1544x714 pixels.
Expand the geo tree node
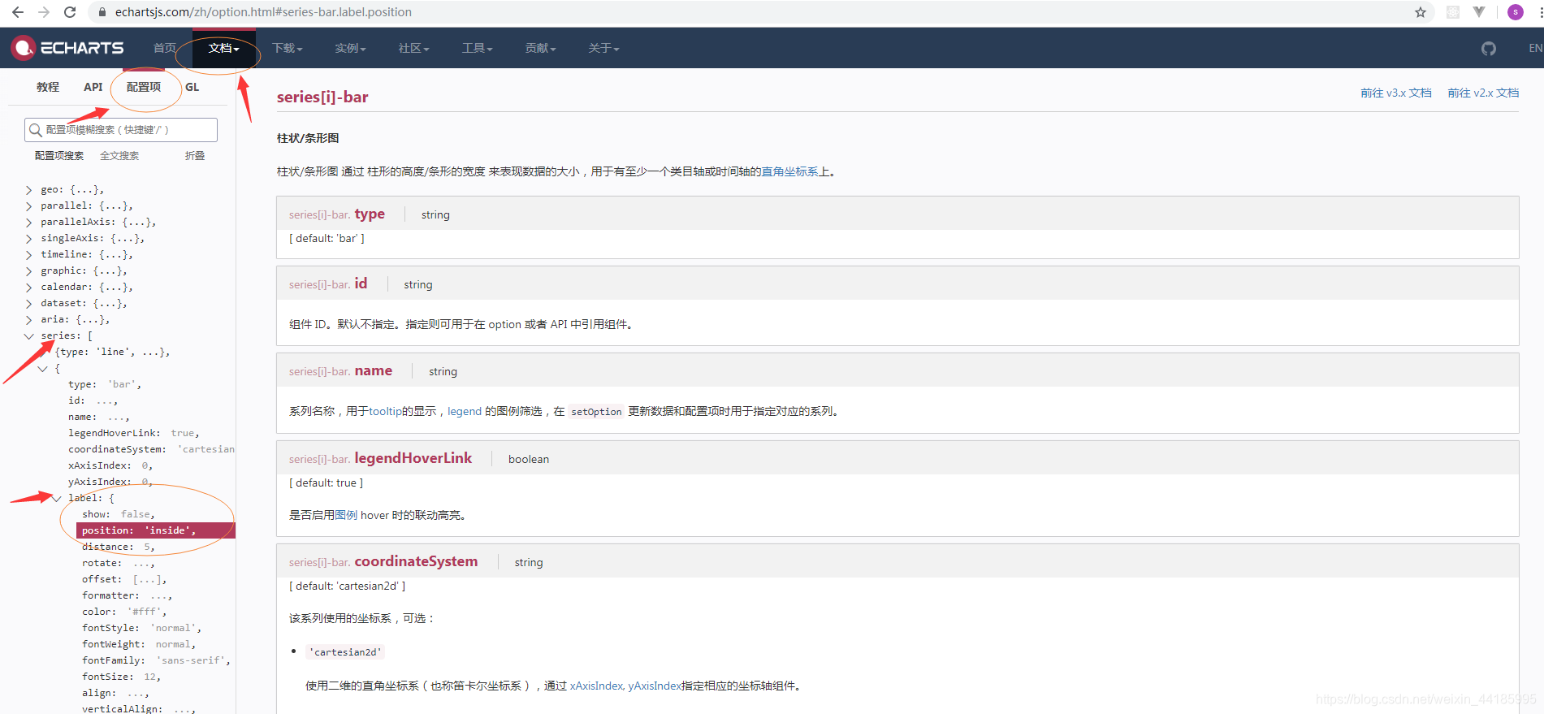coord(29,190)
